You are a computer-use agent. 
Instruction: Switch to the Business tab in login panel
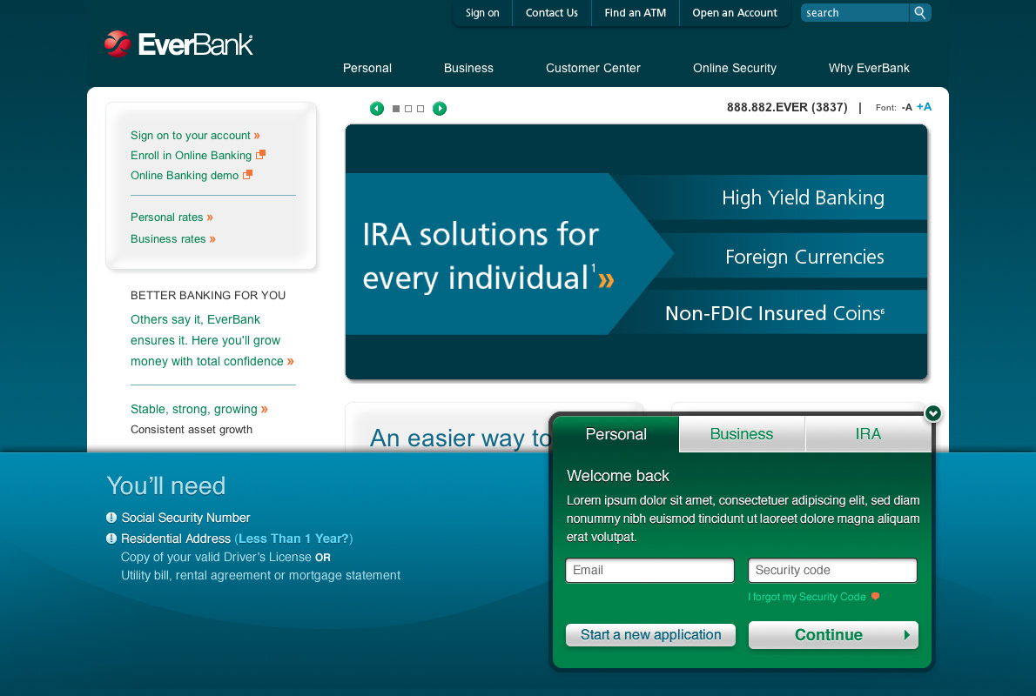pyautogui.click(x=742, y=434)
